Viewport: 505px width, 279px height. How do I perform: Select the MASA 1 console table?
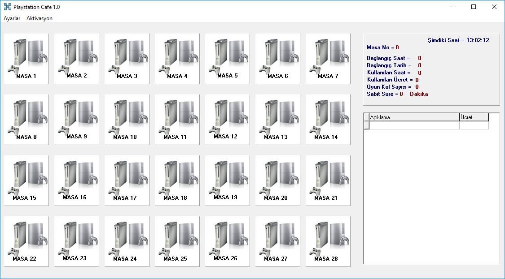pyautogui.click(x=26, y=59)
